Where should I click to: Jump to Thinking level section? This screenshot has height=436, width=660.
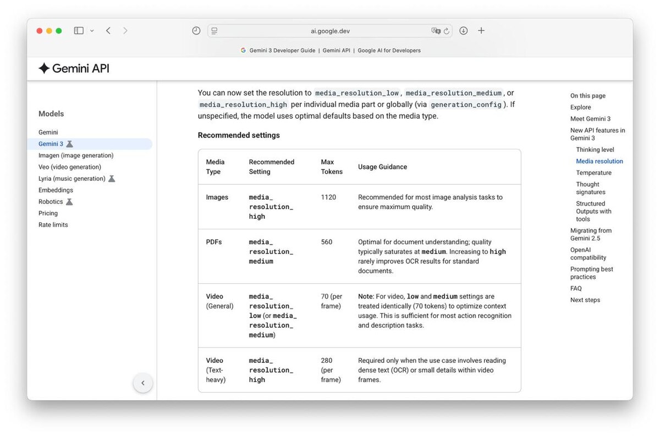[595, 150]
